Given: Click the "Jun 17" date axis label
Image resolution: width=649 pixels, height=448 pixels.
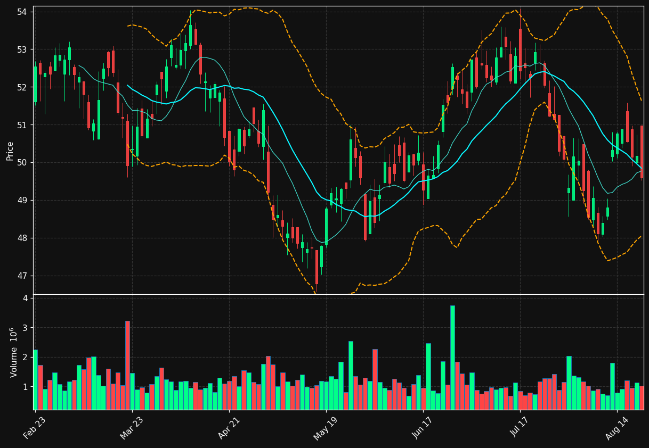Looking at the screenshot, I should tap(423, 428).
